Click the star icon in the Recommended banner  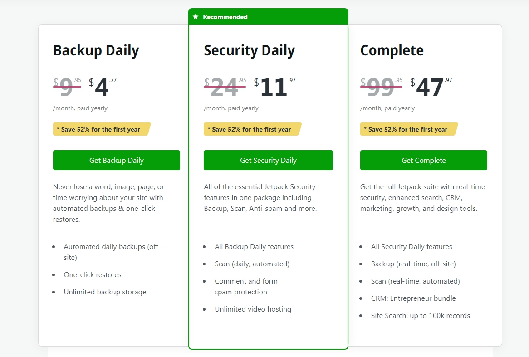196,17
